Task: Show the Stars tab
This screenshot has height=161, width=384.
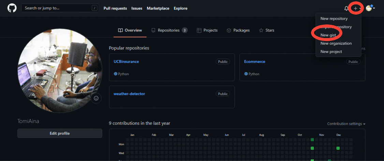Action: click(x=266, y=30)
